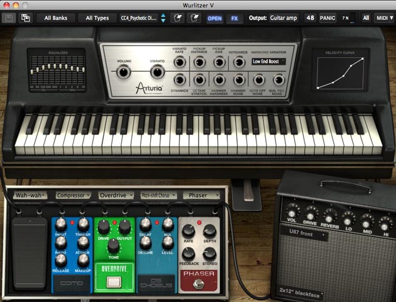This screenshot has width=396, height=302.
Task: Click the save preset disk icon
Action: point(9,18)
